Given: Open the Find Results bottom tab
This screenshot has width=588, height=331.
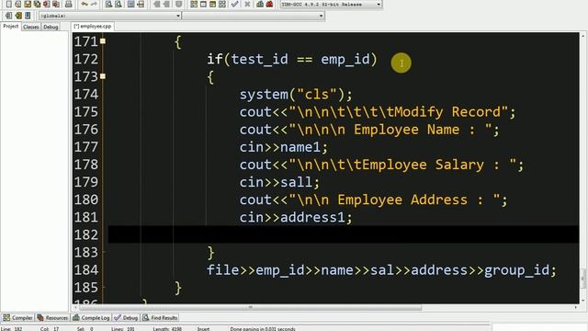Looking at the screenshot, I should pyautogui.click(x=160, y=318).
